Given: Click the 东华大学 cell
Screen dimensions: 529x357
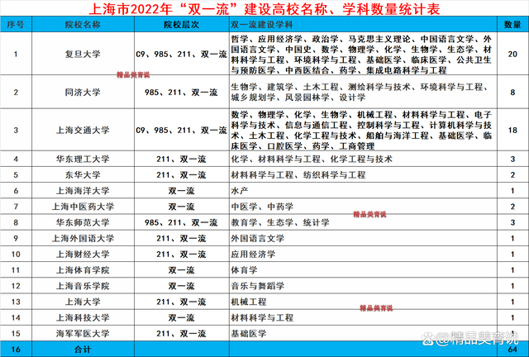Looking at the screenshot, I should click(83, 175).
